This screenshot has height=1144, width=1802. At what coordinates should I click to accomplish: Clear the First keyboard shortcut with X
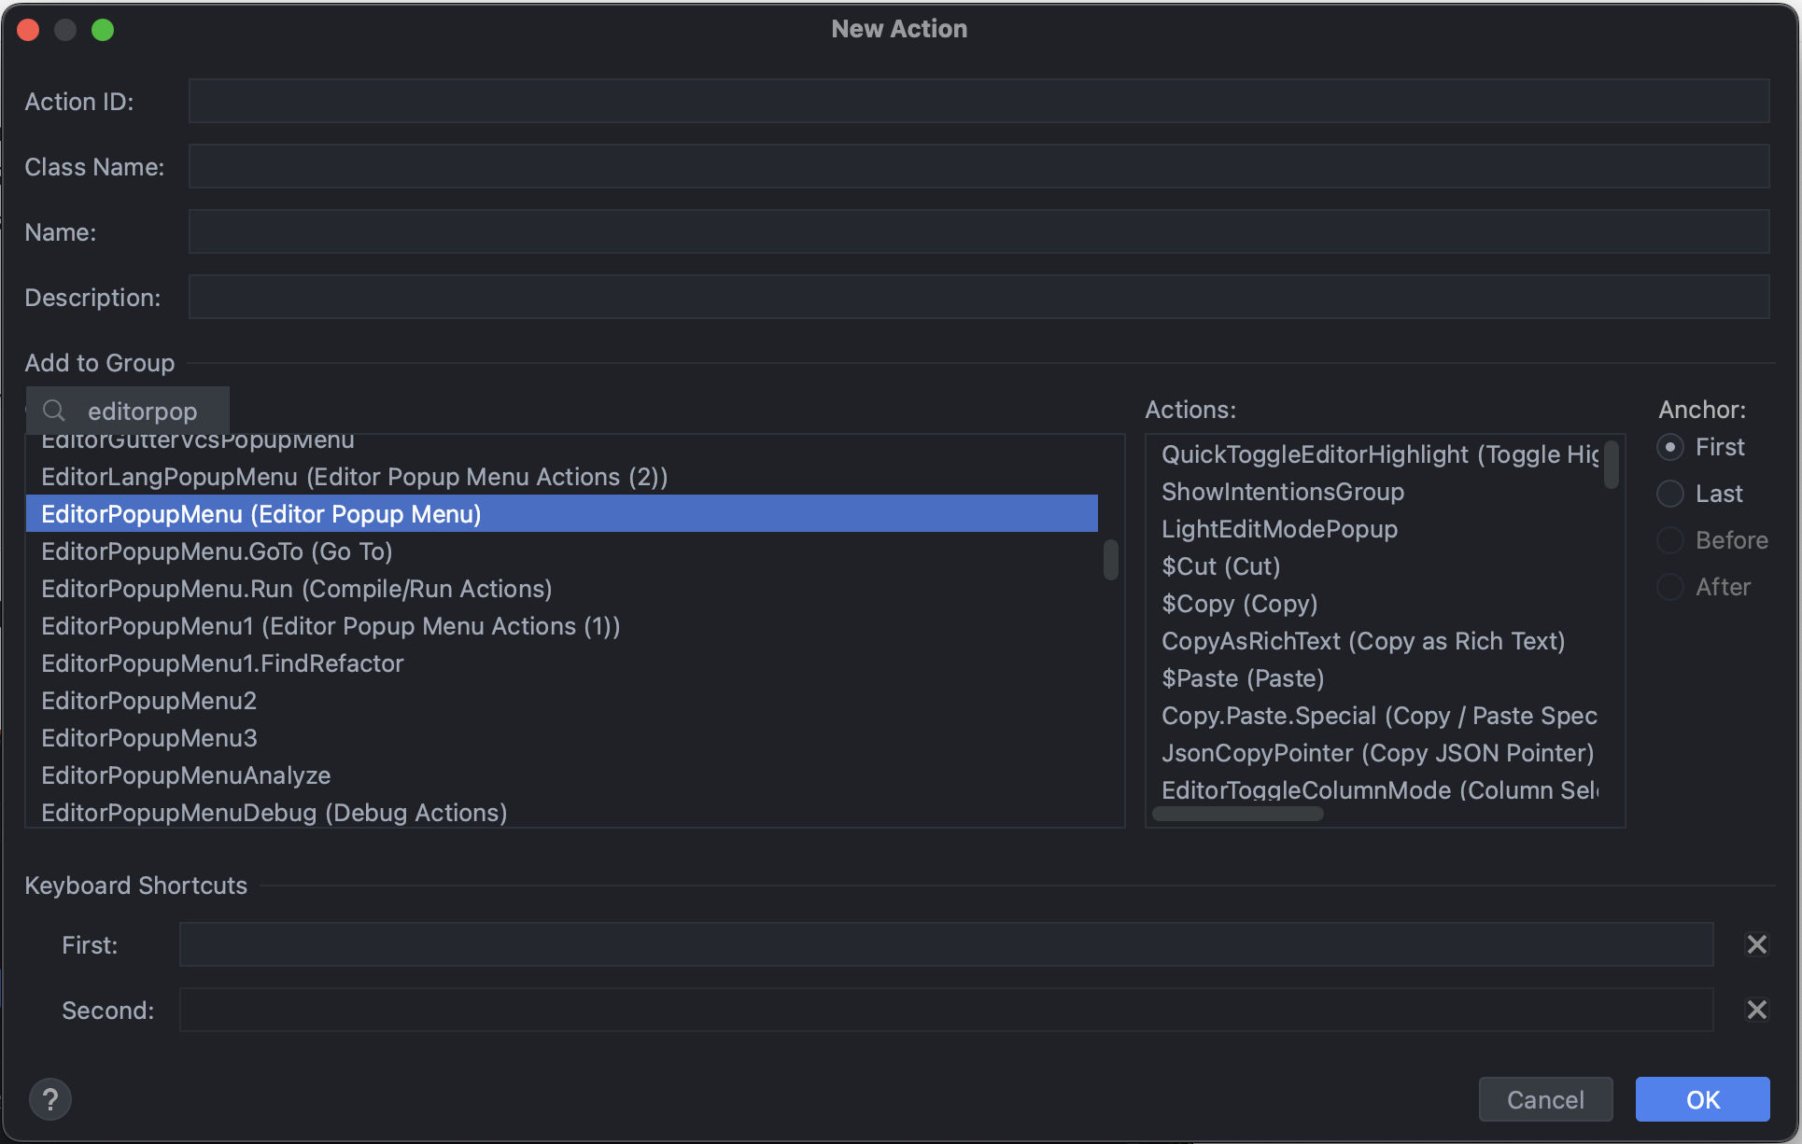click(x=1756, y=944)
